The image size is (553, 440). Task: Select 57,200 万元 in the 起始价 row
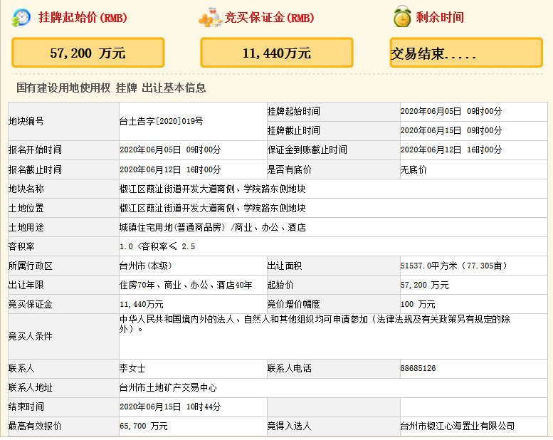tap(424, 285)
